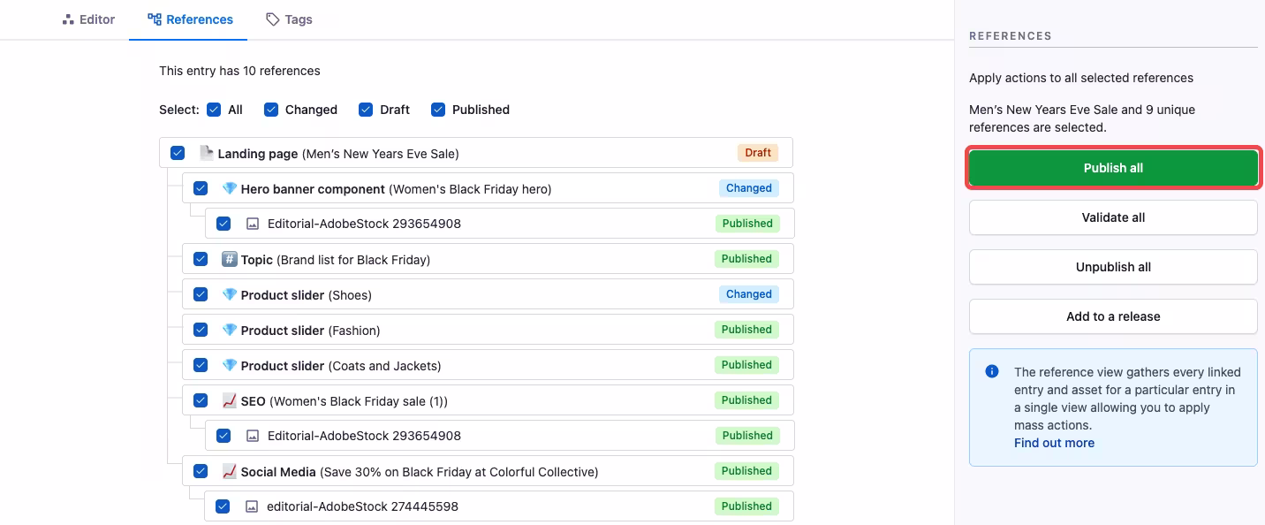The height and width of the screenshot is (525, 1265).
Task: Toggle the Published select checkbox
Action: [x=438, y=110]
